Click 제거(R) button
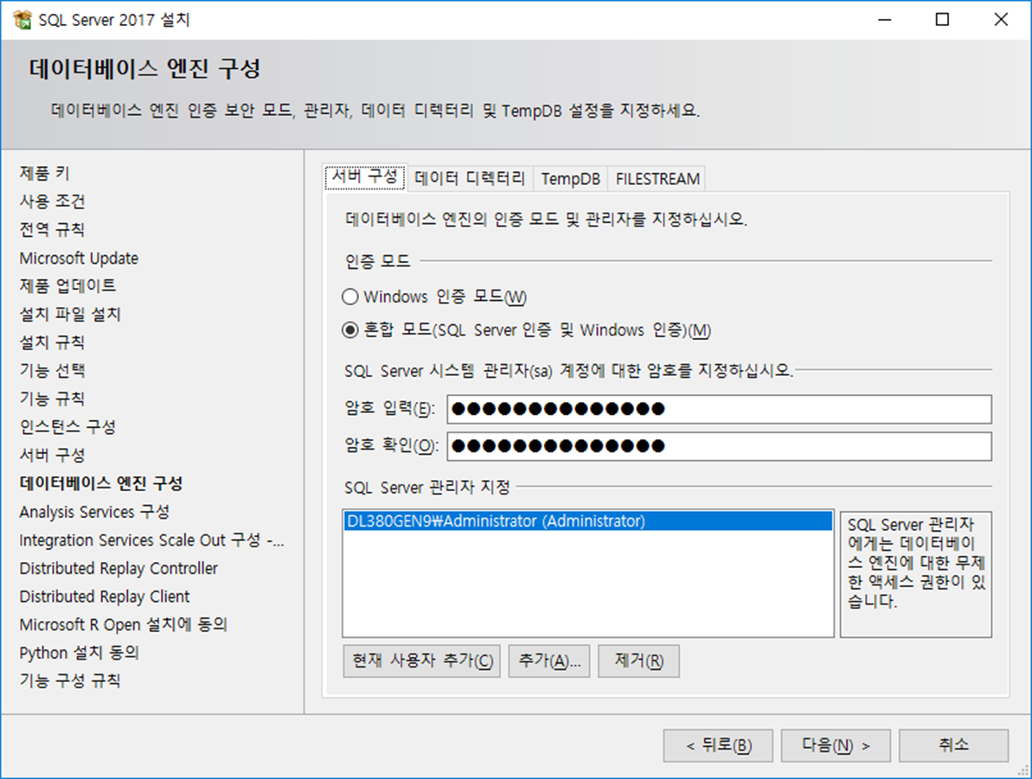Viewport: 1032px width, 779px height. coord(638,661)
